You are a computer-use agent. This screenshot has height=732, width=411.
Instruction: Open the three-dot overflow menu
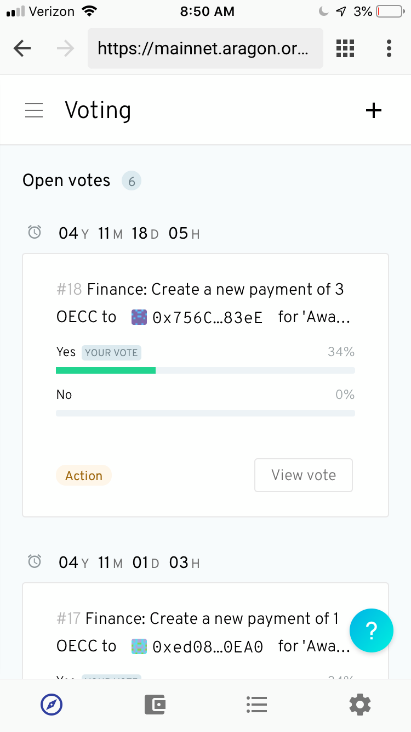click(x=389, y=48)
